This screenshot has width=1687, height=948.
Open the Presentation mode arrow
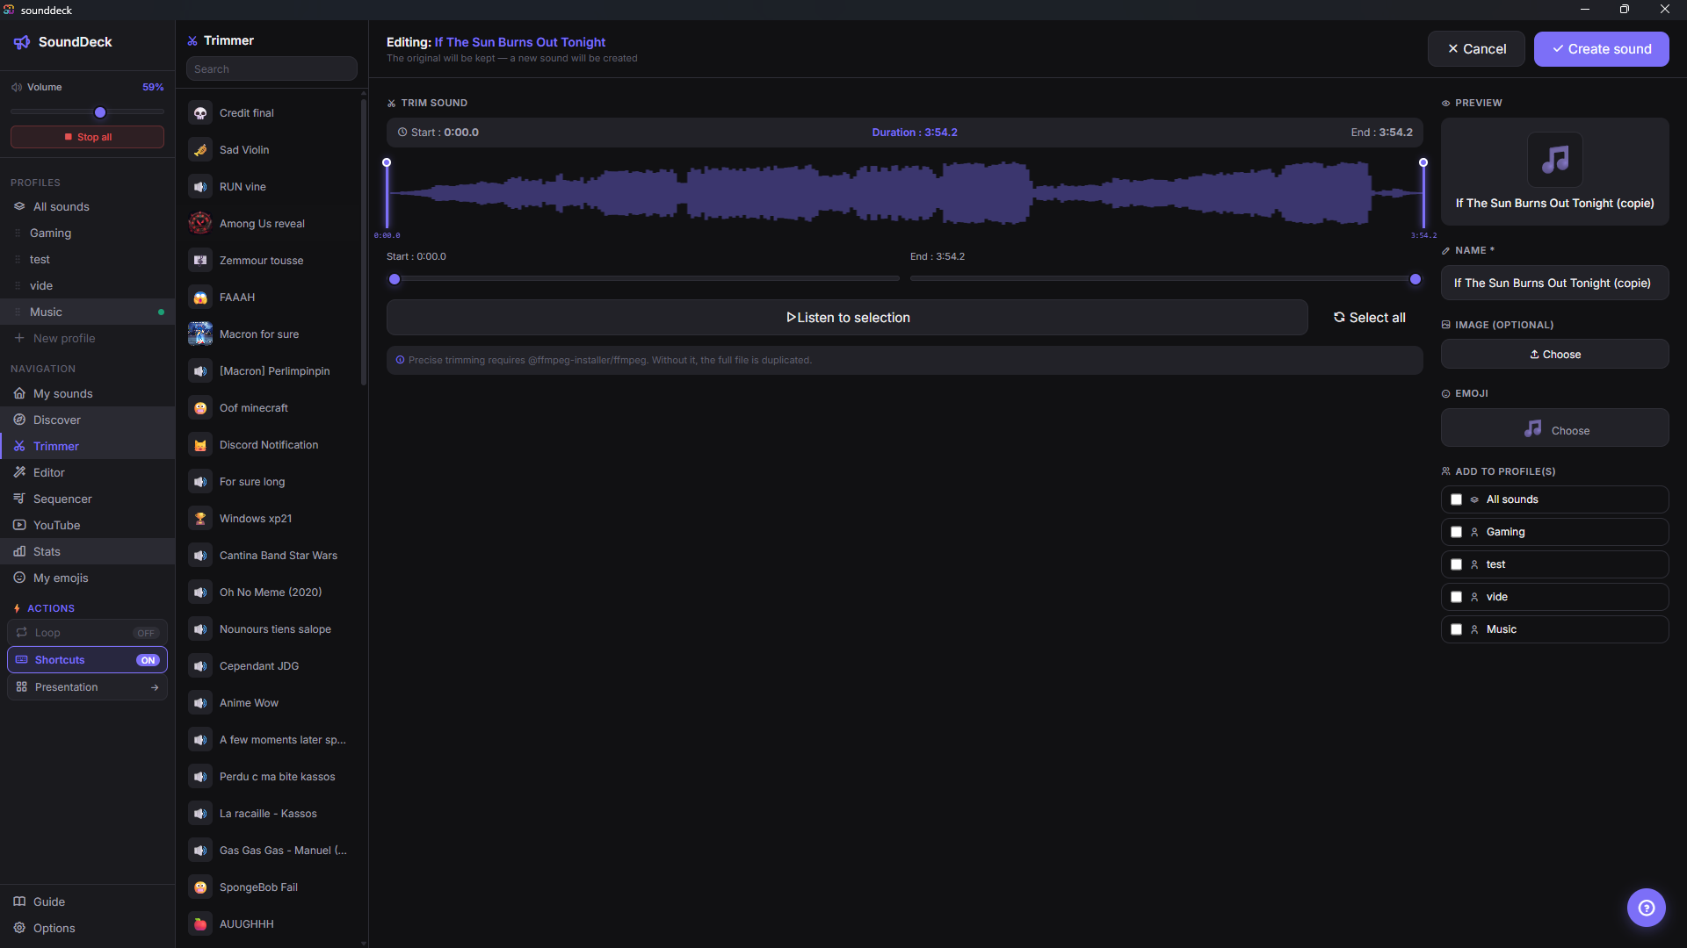coord(155,687)
